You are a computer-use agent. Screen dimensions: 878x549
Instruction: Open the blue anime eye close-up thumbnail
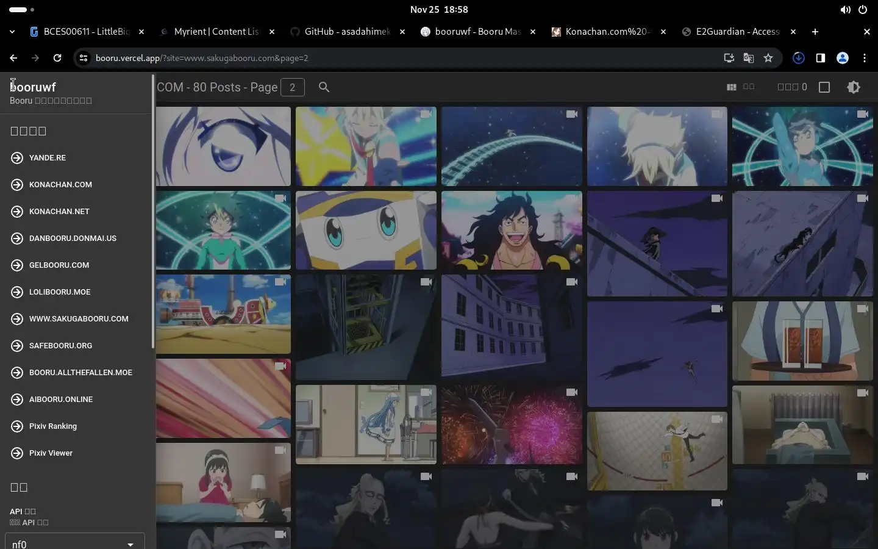[223, 146]
